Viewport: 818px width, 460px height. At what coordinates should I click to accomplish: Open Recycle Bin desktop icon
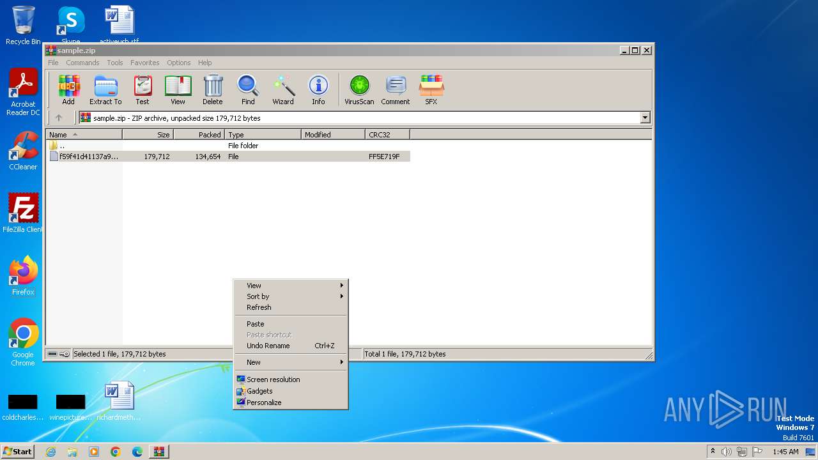(x=23, y=26)
